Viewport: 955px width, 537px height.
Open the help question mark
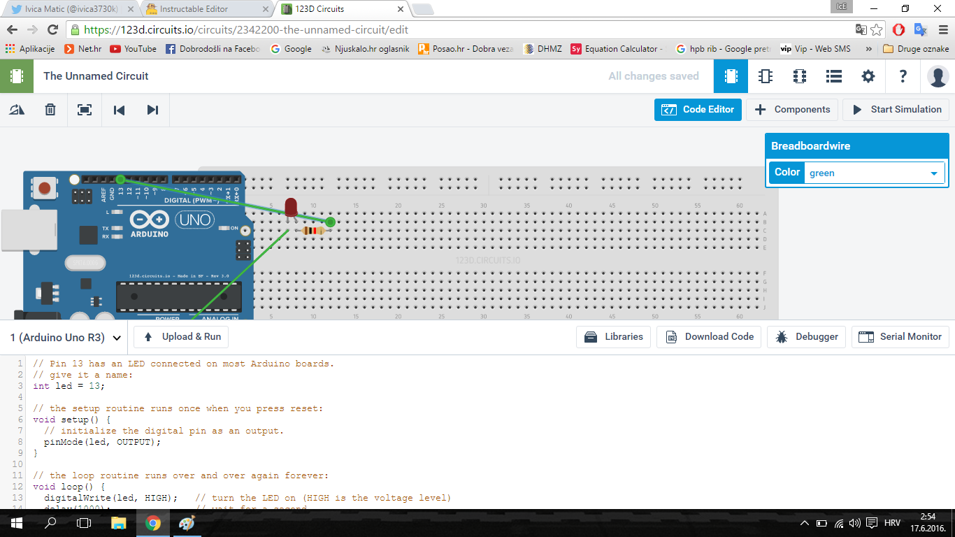(903, 76)
